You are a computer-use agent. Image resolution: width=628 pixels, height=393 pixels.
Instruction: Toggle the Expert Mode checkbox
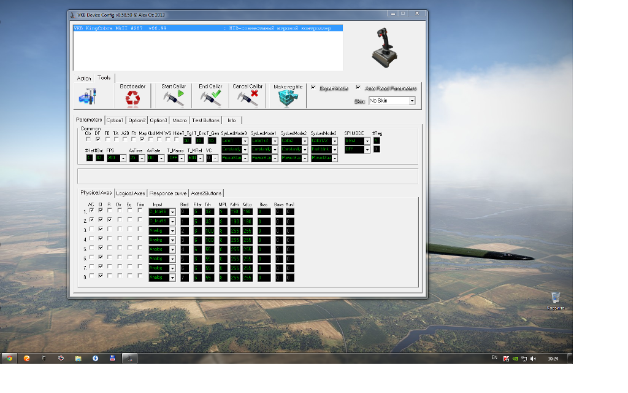(x=313, y=88)
